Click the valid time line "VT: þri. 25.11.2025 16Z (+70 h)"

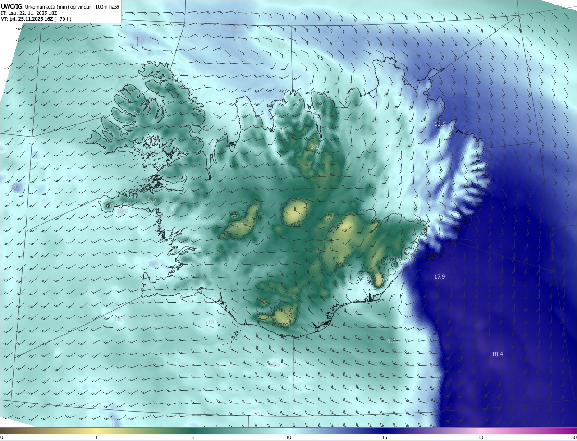(x=36, y=19)
